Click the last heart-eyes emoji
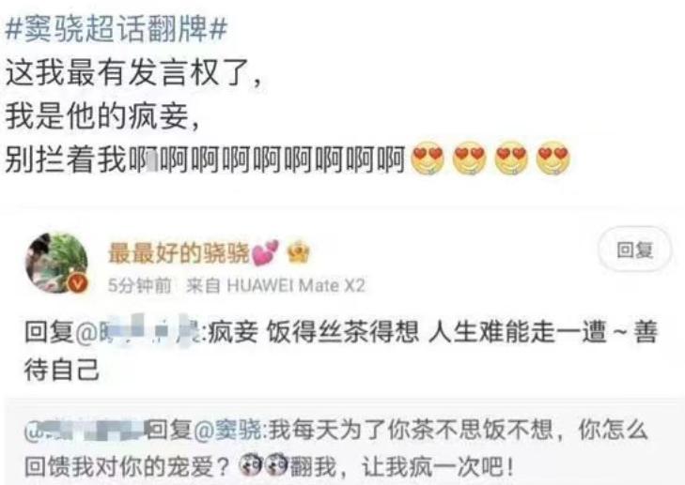 553,159
